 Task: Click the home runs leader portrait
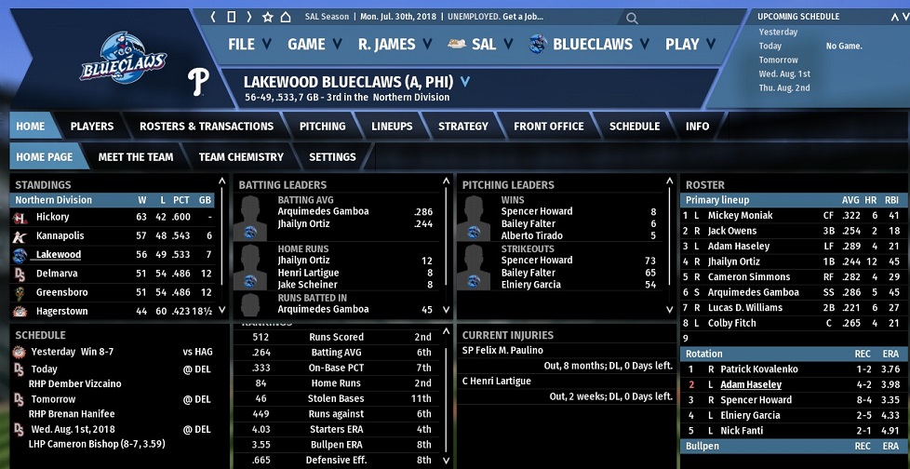(x=250, y=267)
